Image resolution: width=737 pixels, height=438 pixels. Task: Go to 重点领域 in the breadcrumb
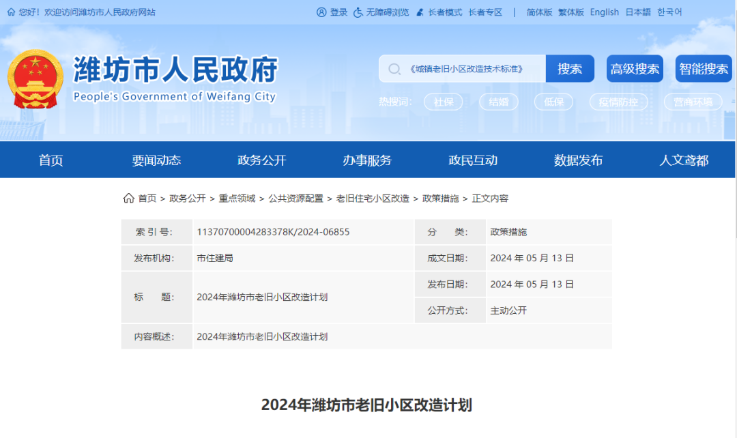[x=237, y=199]
